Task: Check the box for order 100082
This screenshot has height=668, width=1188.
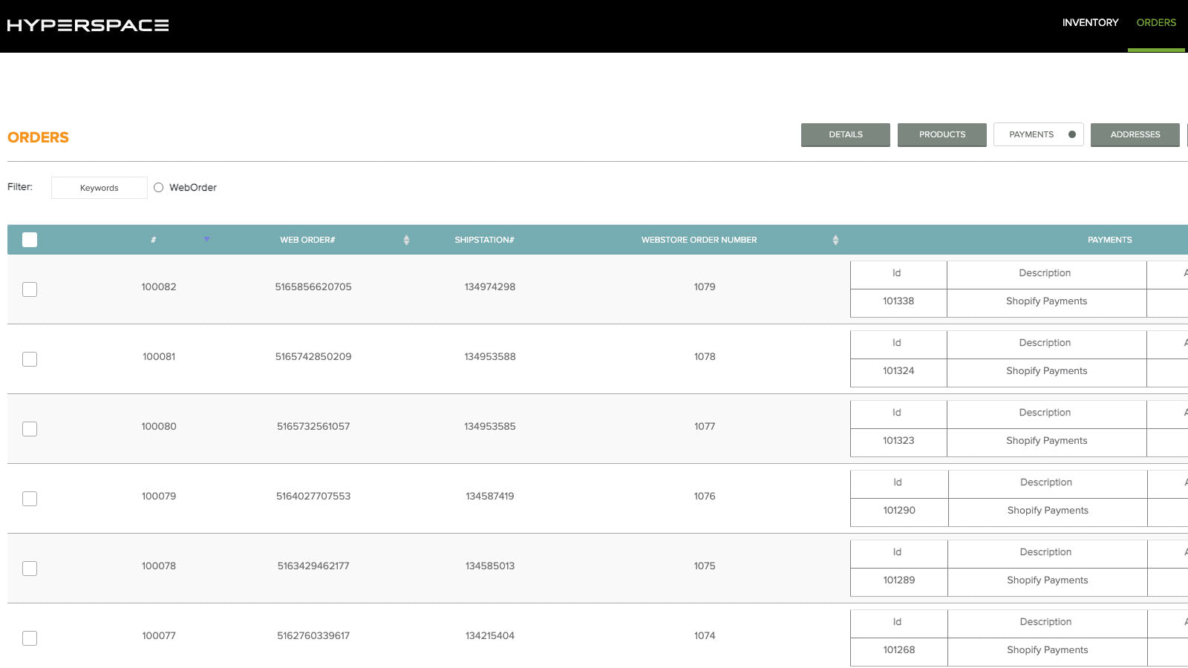Action: pyautogui.click(x=30, y=289)
